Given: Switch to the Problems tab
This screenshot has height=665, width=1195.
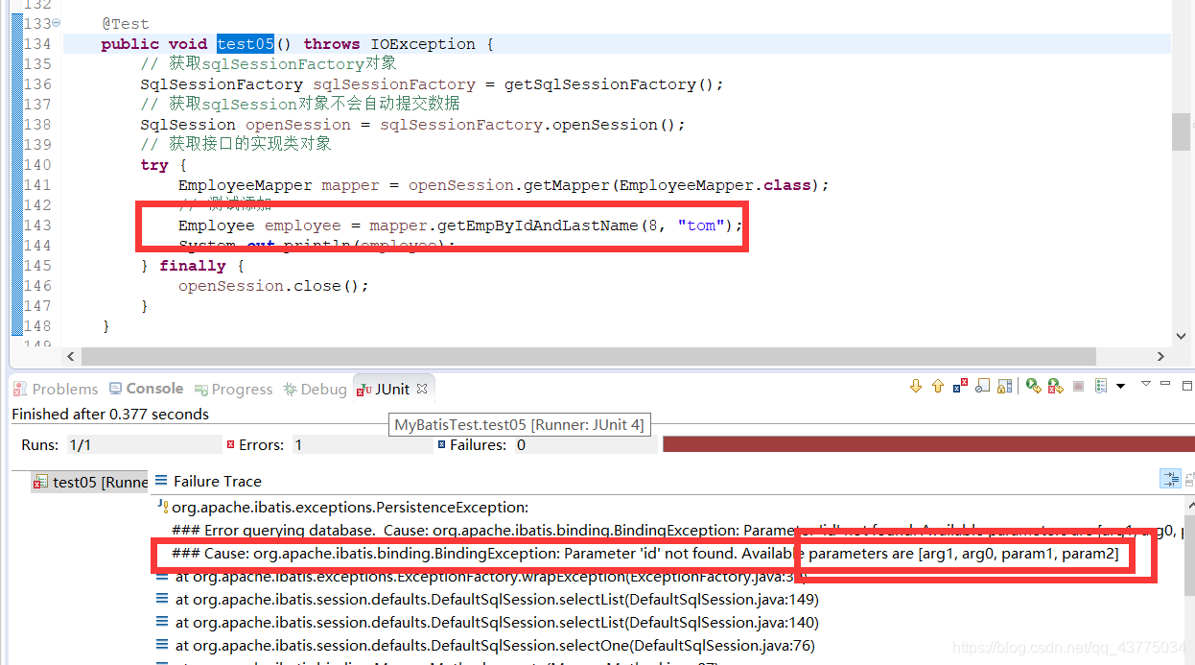Looking at the screenshot, I should [x=56, y=389].
